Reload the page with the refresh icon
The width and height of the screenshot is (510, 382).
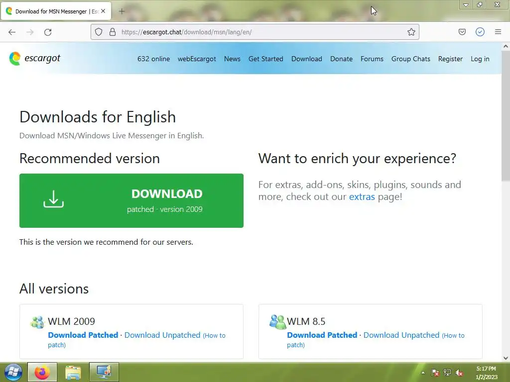pyautogui.click(x=48, y=32)
